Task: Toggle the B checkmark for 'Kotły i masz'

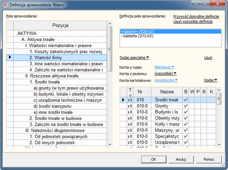Action: click(x=186, y=124)
